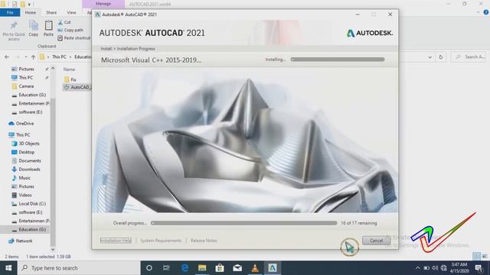This screenshot has height=275, width=490.
Task: Collapse the File Explorer ribbon chevron
Action: click(478, 12)
